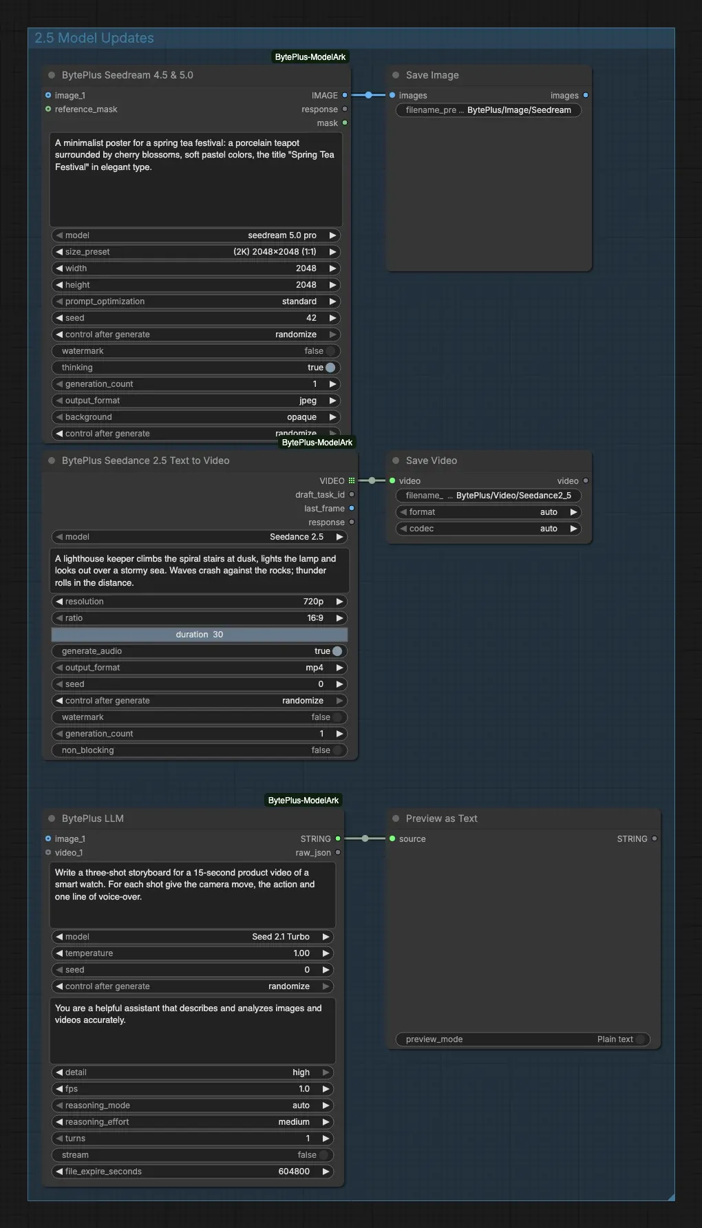Click link midpoint between Seedance and Save Video
702x1228 pixels.
(372, 480)
